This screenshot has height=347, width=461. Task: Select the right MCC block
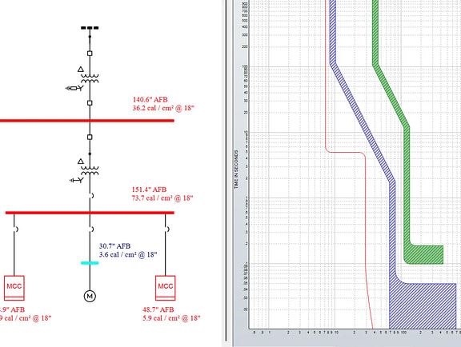[x=165, y=288]
